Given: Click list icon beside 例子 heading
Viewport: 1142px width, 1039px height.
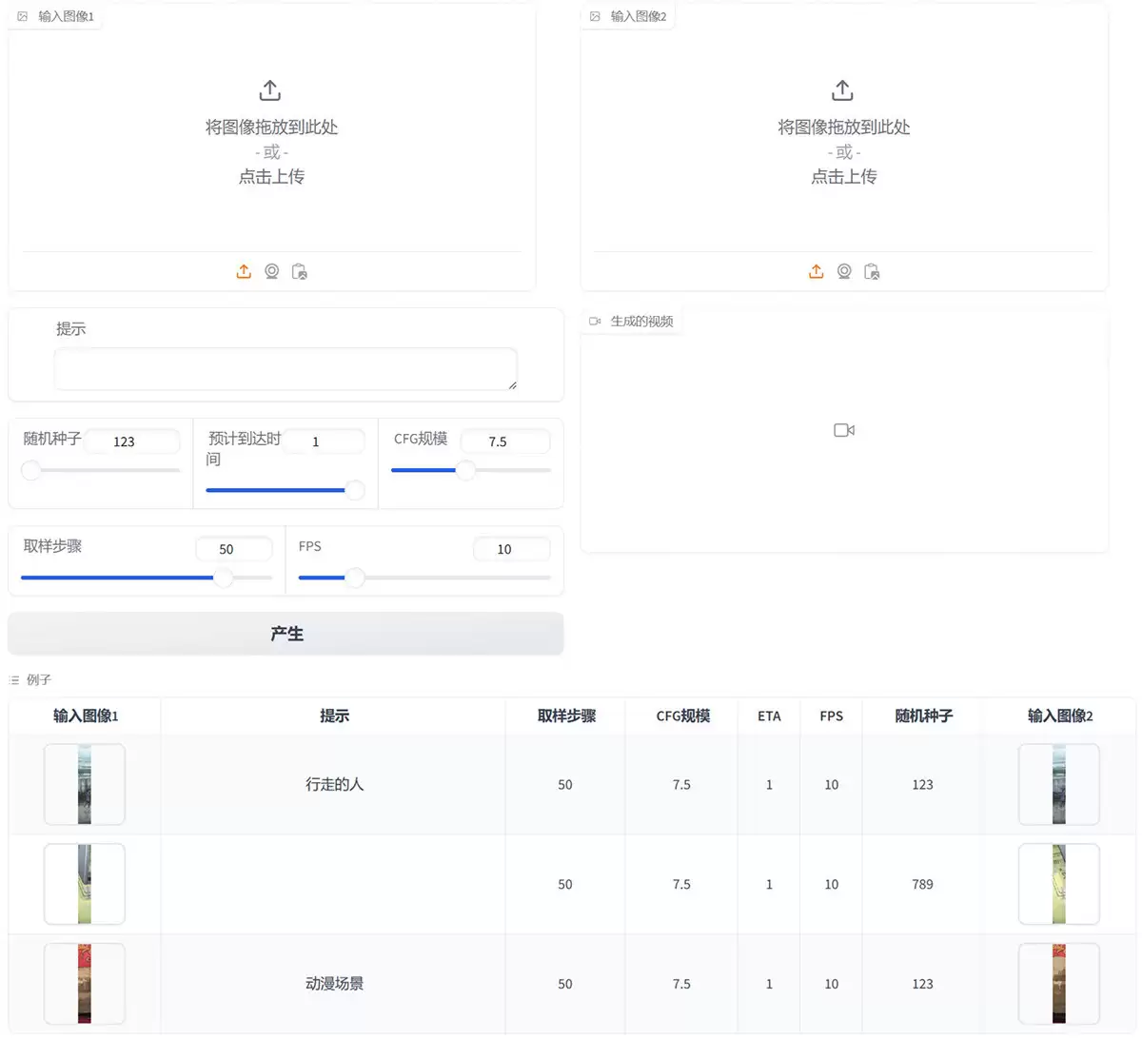Looking at the screenshot, I should 14,680.
